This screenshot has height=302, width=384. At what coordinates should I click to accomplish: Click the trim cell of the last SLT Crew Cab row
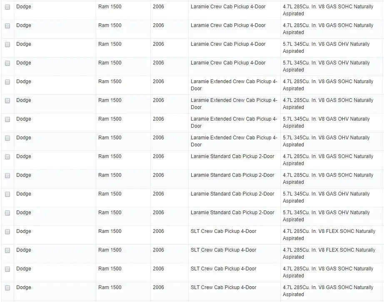tap(234, 291)
